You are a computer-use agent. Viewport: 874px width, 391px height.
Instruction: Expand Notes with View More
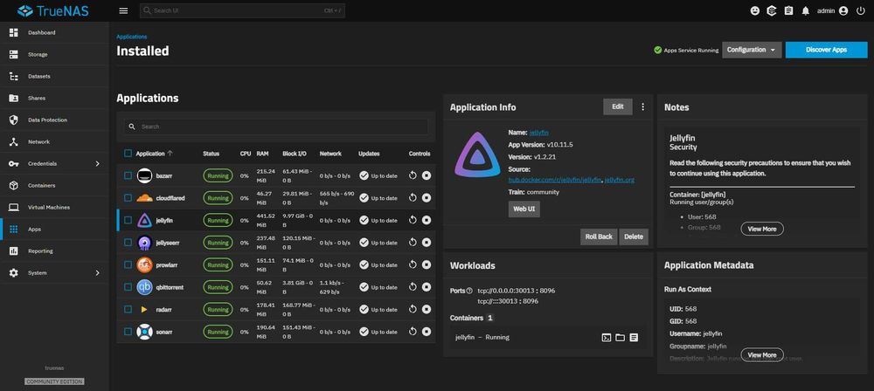tap(762, 229)
